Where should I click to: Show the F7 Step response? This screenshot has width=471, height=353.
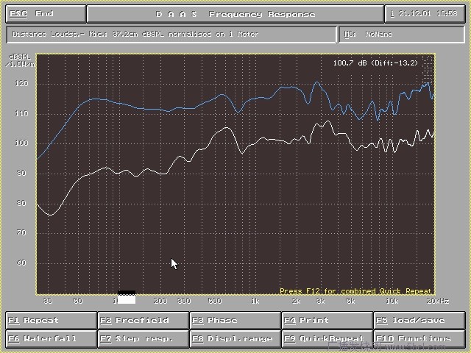pos(143,339)
